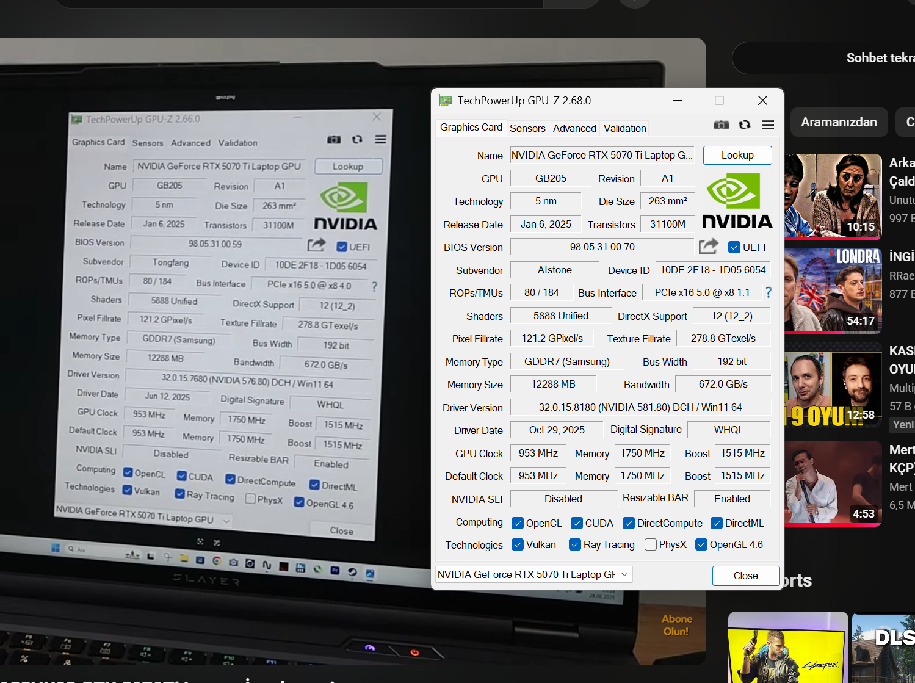Minimize the GPU-Z 2.68.0 window
The width and height of the screenshot is (915, 683).
(x=677, y=101)
